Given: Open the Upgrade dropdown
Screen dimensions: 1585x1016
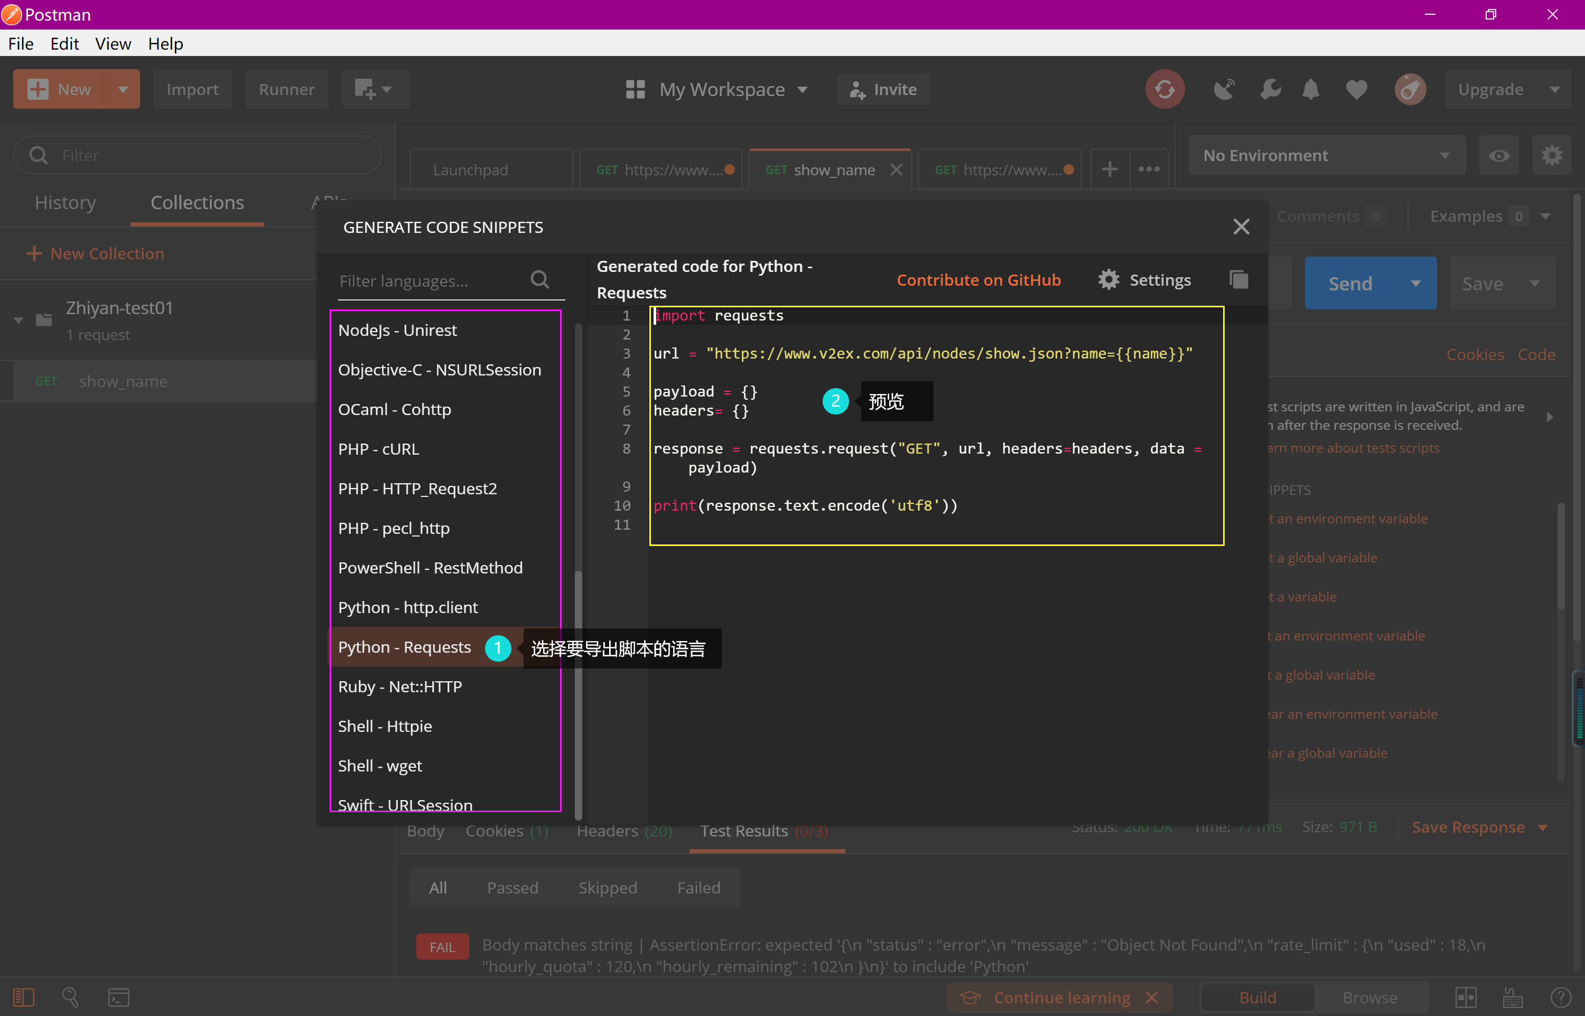Looking at the screenshot, I should 1508,89.
